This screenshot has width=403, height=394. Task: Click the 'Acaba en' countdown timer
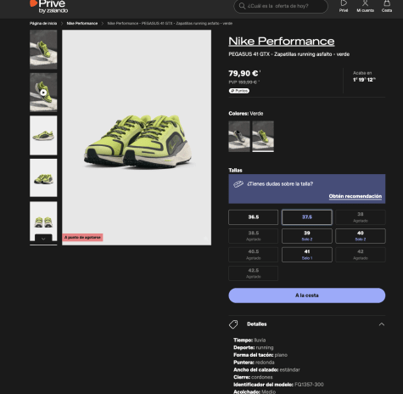(x=364, y=76)
